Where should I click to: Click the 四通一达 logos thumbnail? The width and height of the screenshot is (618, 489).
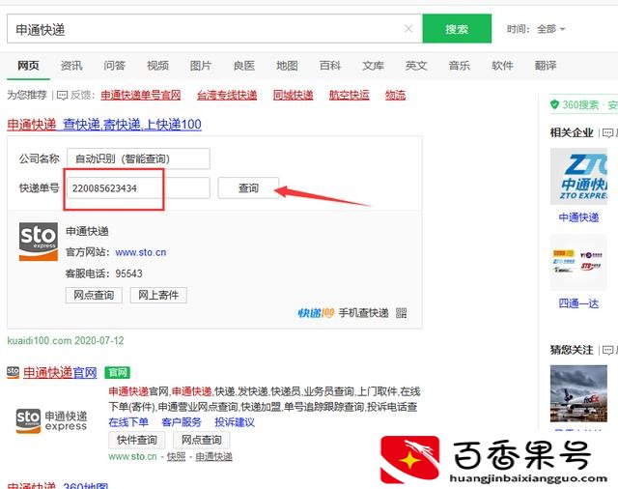(x=578, y=263)
